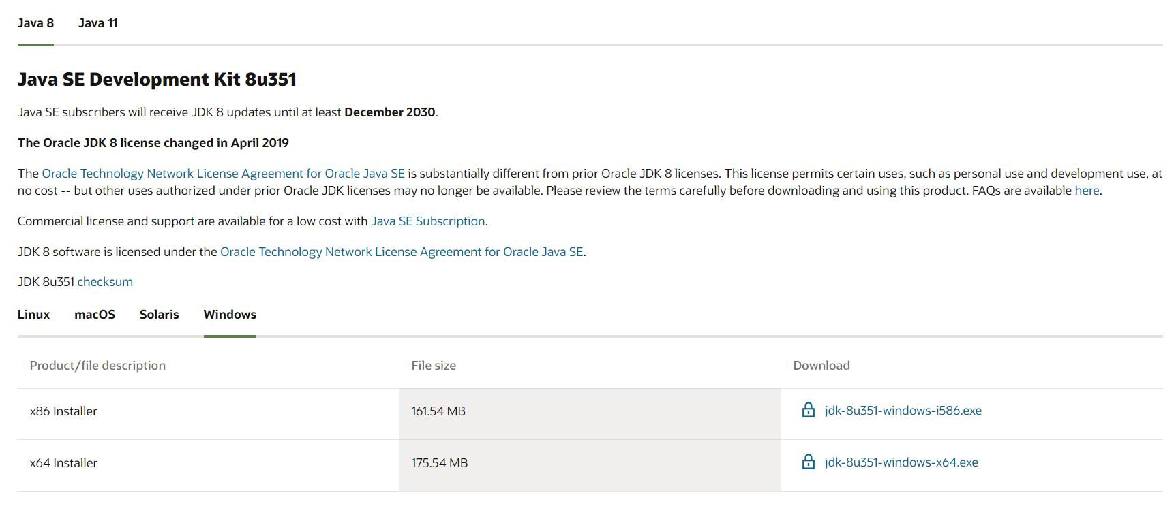Download jdk-8u351-windows-x64.exe
The height and width of the screenshot is (506, 1176).
click(x=901, y=462)
